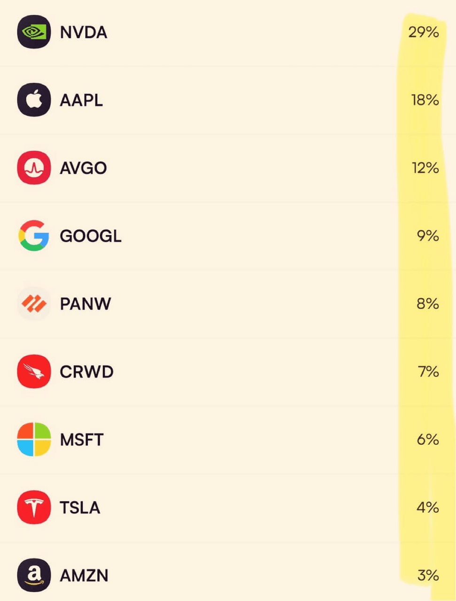This screenshot has width=456, height=601.
Task: Open the Palo Alto Networks icon
Action: pyautogui.click(x=34, y=303)
